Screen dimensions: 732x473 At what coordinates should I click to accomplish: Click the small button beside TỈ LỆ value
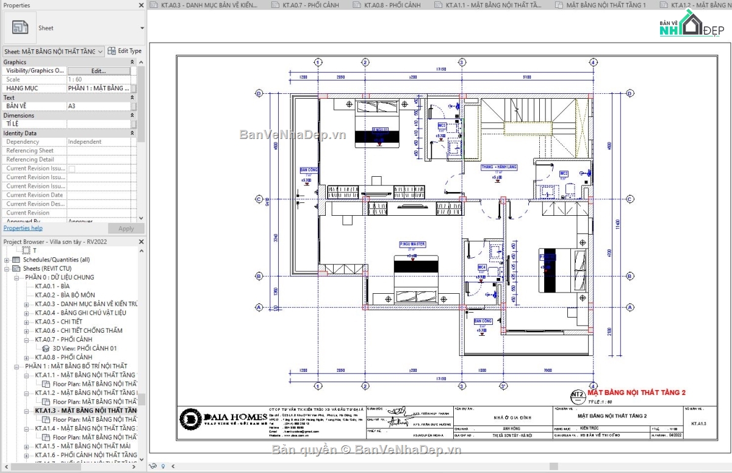tap(134, 124)
